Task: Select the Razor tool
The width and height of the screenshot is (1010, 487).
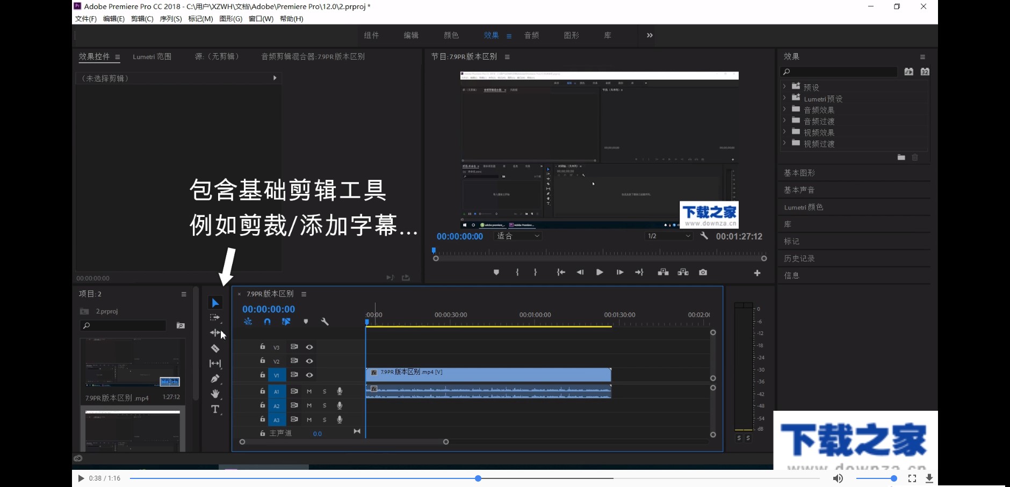Action: click(215, 348)
